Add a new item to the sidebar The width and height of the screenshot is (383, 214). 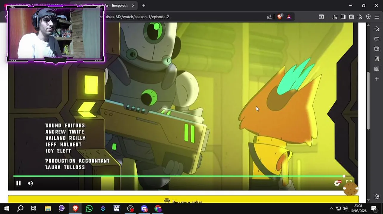pyautogui.click(x=377, y=79)
